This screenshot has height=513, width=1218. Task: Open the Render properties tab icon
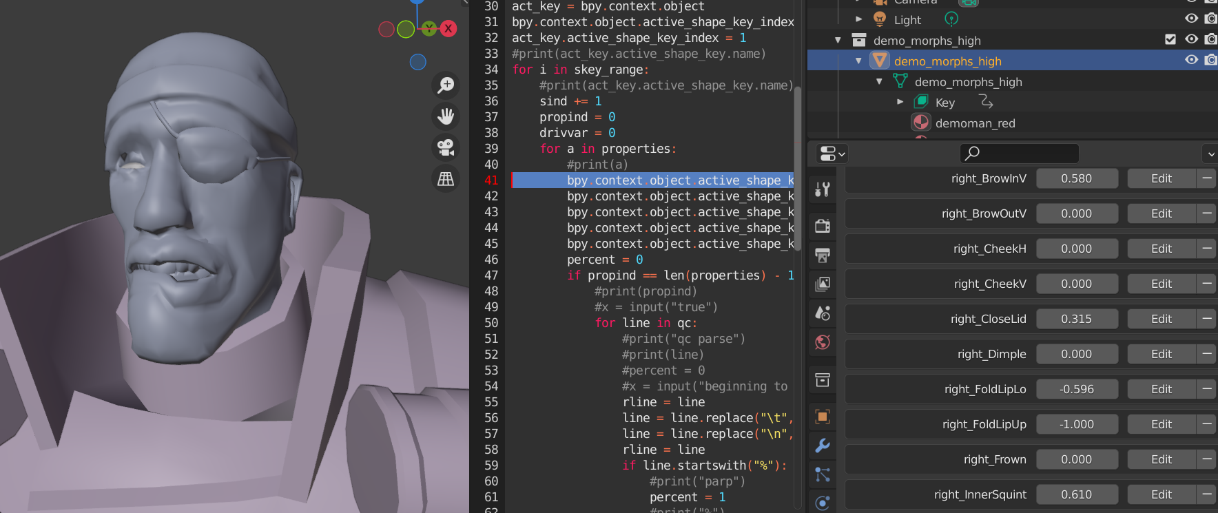[823, 226]
